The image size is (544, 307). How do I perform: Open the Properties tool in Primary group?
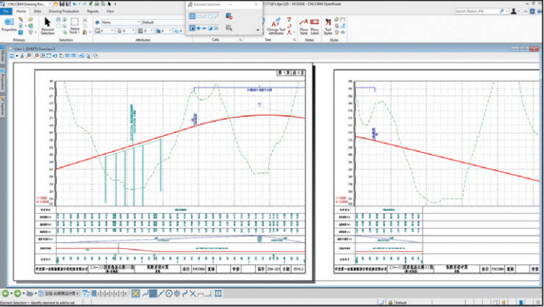[8, 24]
